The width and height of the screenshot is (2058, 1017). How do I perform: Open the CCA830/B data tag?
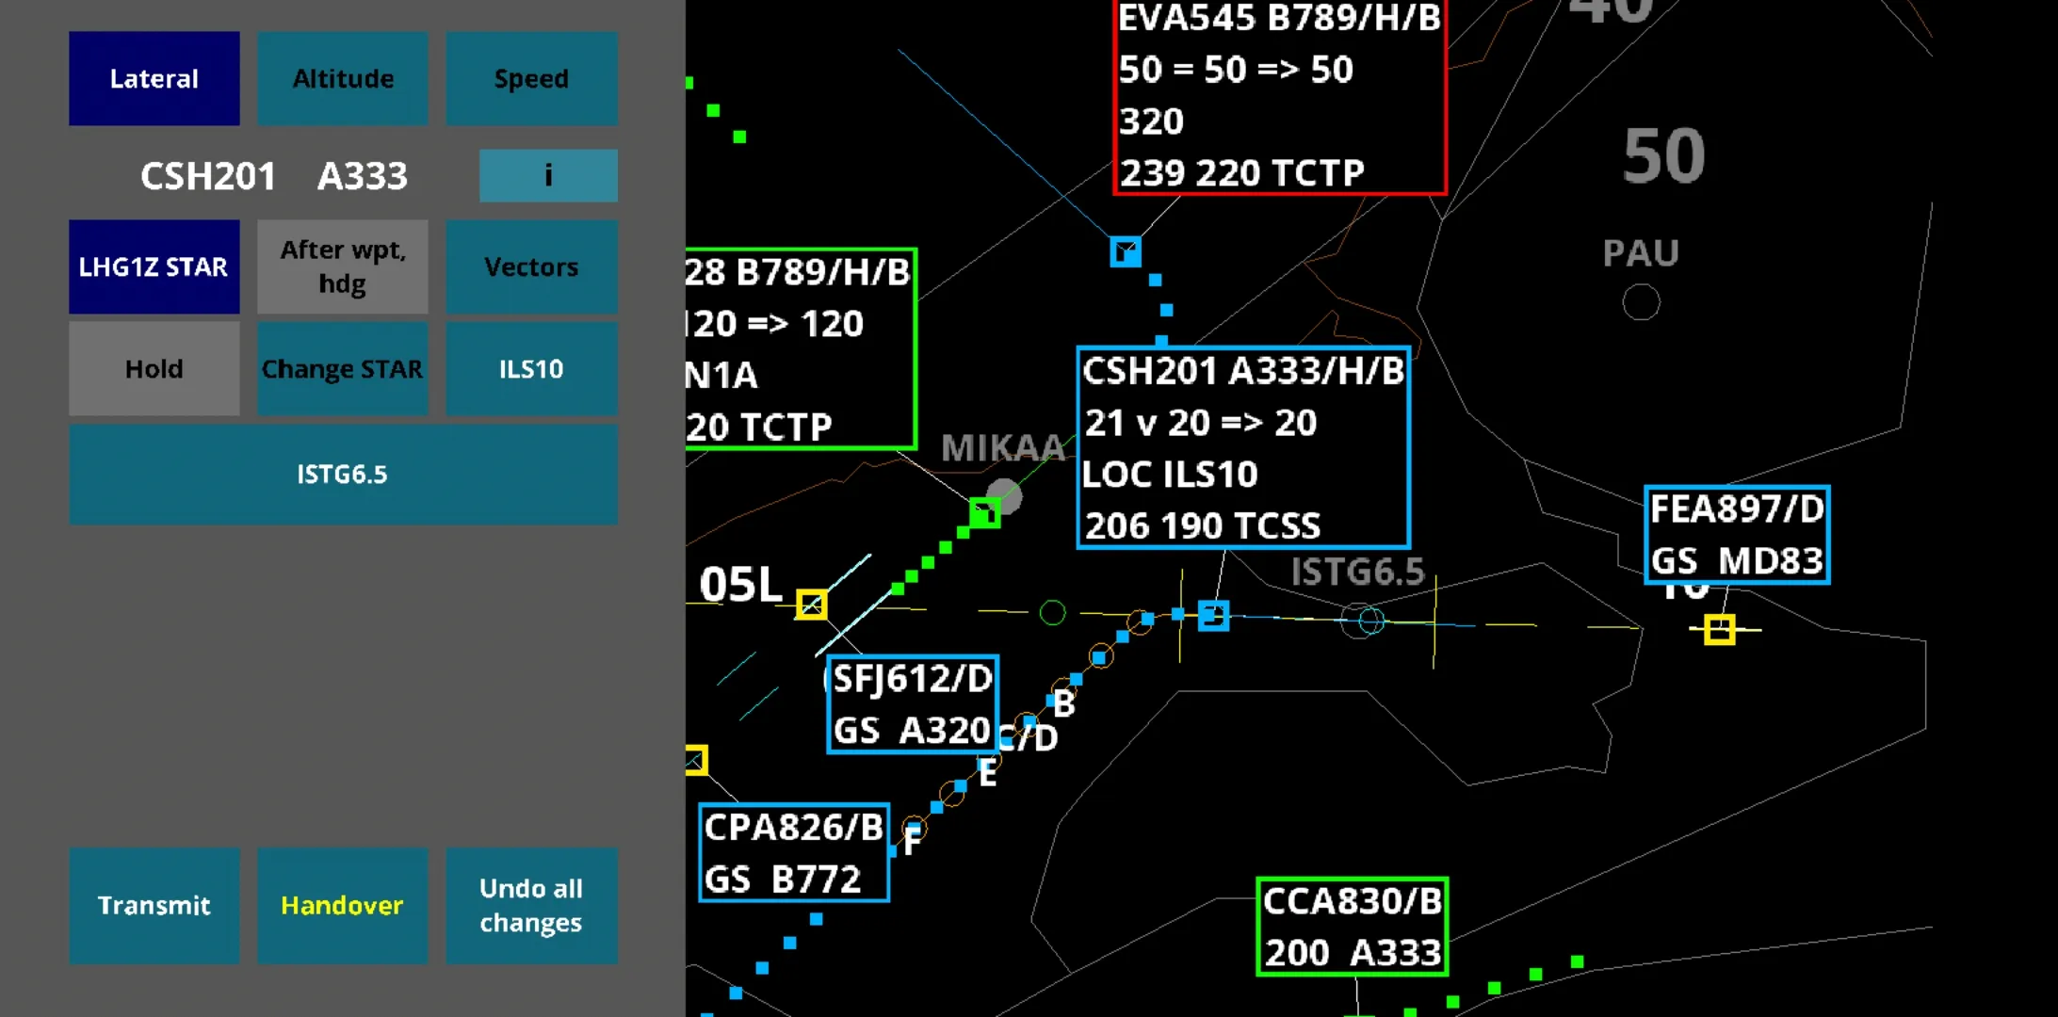point(1352,927)
